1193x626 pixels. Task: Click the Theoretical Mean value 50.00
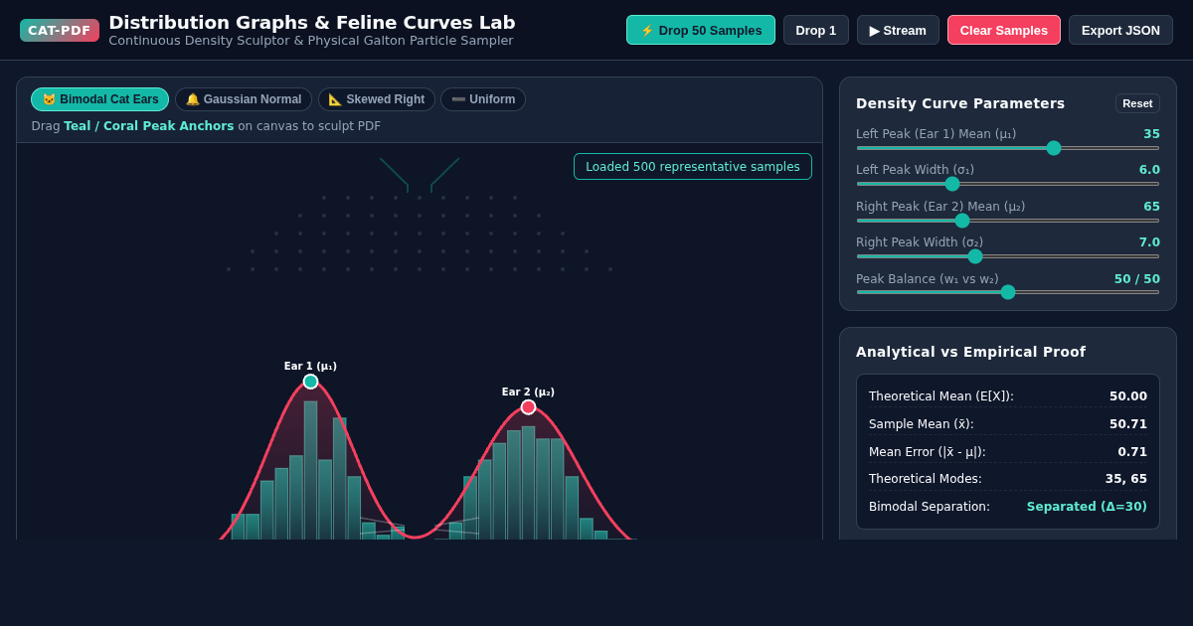tap(1128, 396)
